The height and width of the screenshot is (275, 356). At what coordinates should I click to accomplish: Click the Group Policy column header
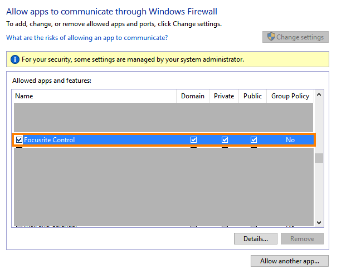pyautogui.click(x=290, y=96)
